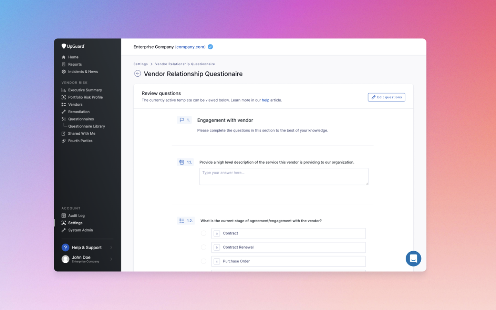The height and width of the screenshot is (310, 496).
Task: Select the Contract radio option
Action: (204, 233)
